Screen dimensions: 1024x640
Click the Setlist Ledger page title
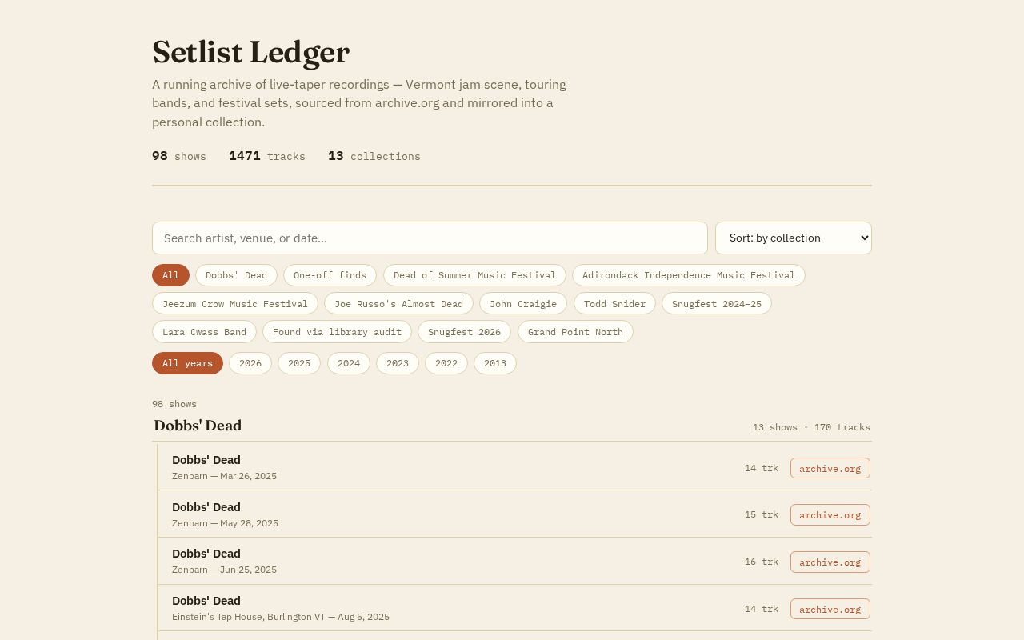pos(250,53)
